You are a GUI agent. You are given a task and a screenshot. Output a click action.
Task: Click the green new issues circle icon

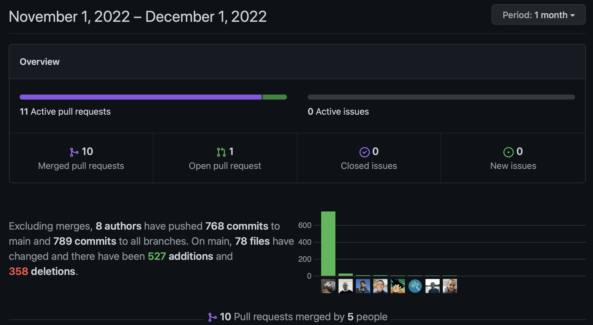[x=508, y=152]
